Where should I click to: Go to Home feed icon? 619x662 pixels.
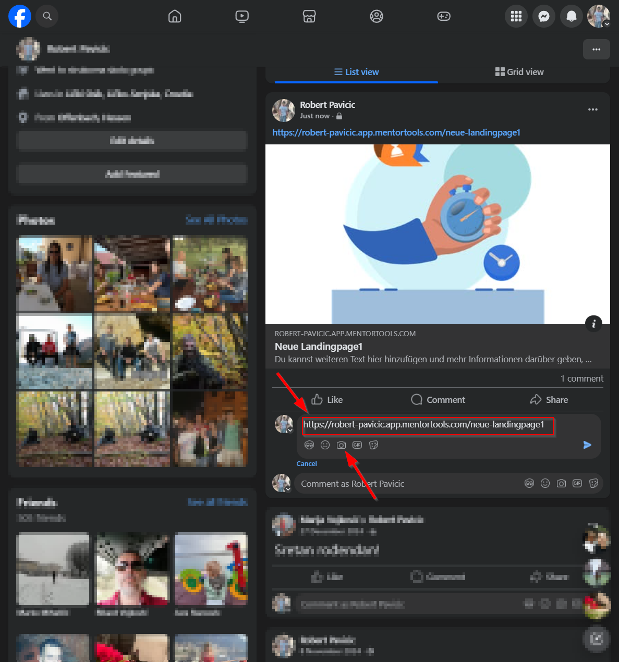175,17
